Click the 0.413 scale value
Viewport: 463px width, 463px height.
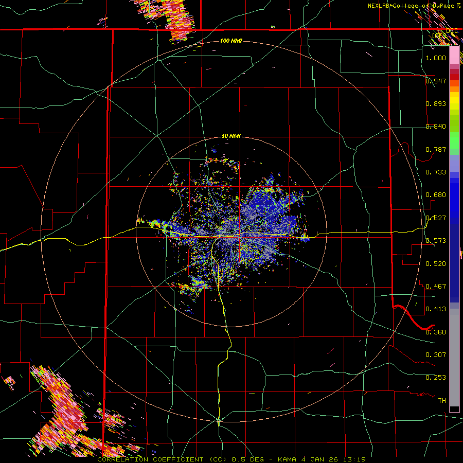(x=436, y=309)
